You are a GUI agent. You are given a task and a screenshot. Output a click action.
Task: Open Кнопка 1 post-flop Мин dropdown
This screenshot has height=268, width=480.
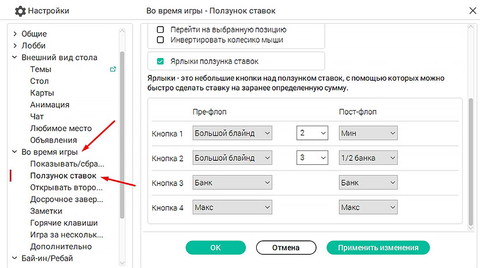click(368, 133)
